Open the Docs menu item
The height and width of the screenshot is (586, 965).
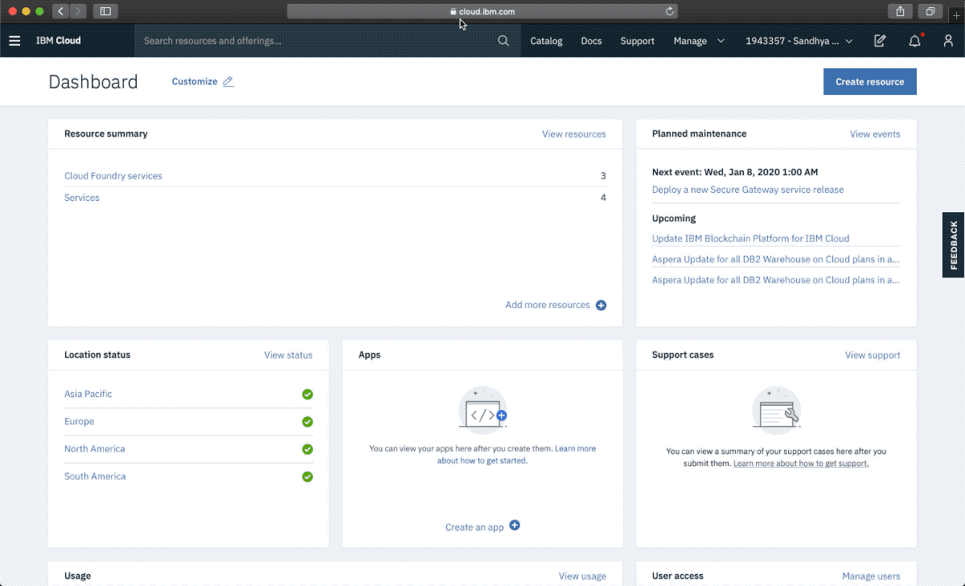point(591,41)
